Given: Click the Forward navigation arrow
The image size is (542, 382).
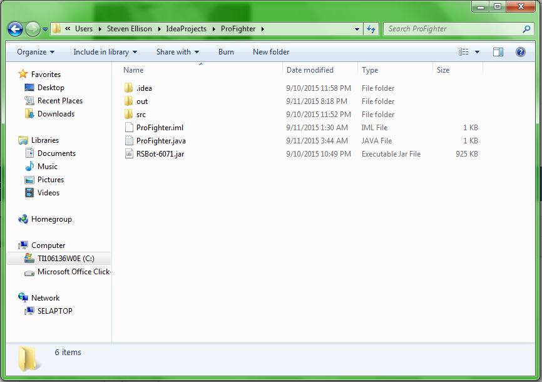Looking at the screenshot, I should coord(33,29).
